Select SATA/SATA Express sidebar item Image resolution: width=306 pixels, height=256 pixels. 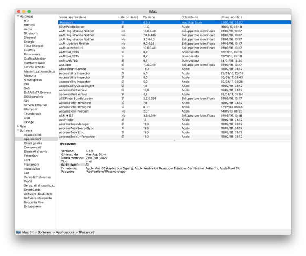tap(38, 93)
